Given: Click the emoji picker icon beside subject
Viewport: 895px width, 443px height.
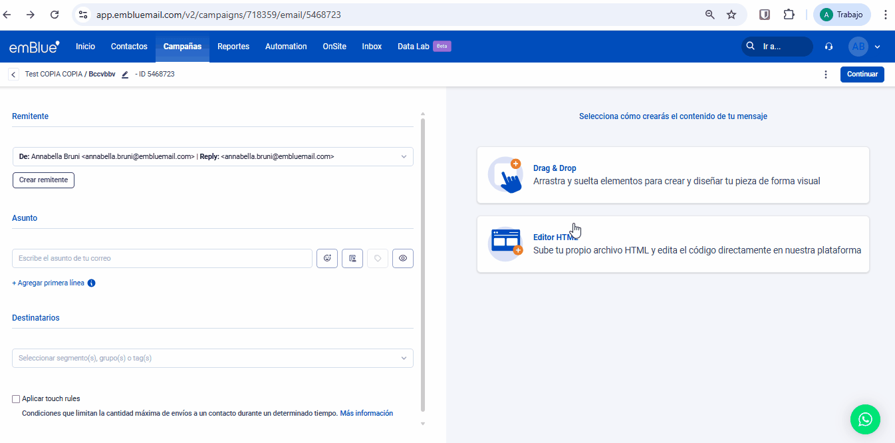Looking at the screenshot, I should pos(327,259).
